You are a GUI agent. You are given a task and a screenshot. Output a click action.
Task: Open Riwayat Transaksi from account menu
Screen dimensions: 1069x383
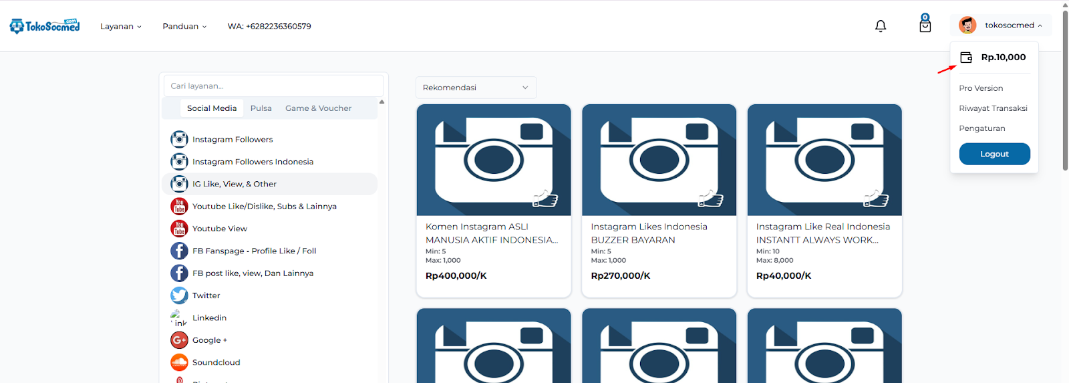click(x=993, y=108)
